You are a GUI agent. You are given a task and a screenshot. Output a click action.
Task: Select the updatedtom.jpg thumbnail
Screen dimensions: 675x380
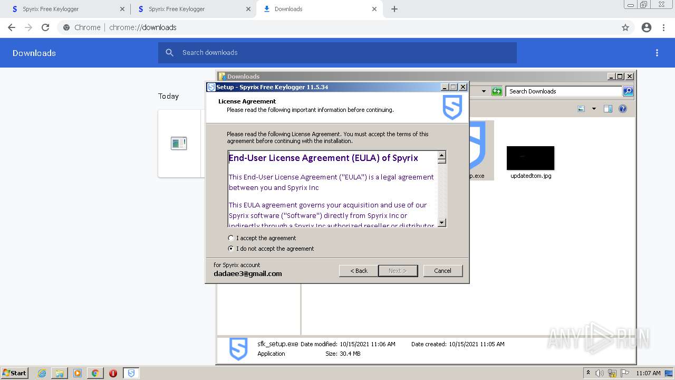tap(531, 158)
